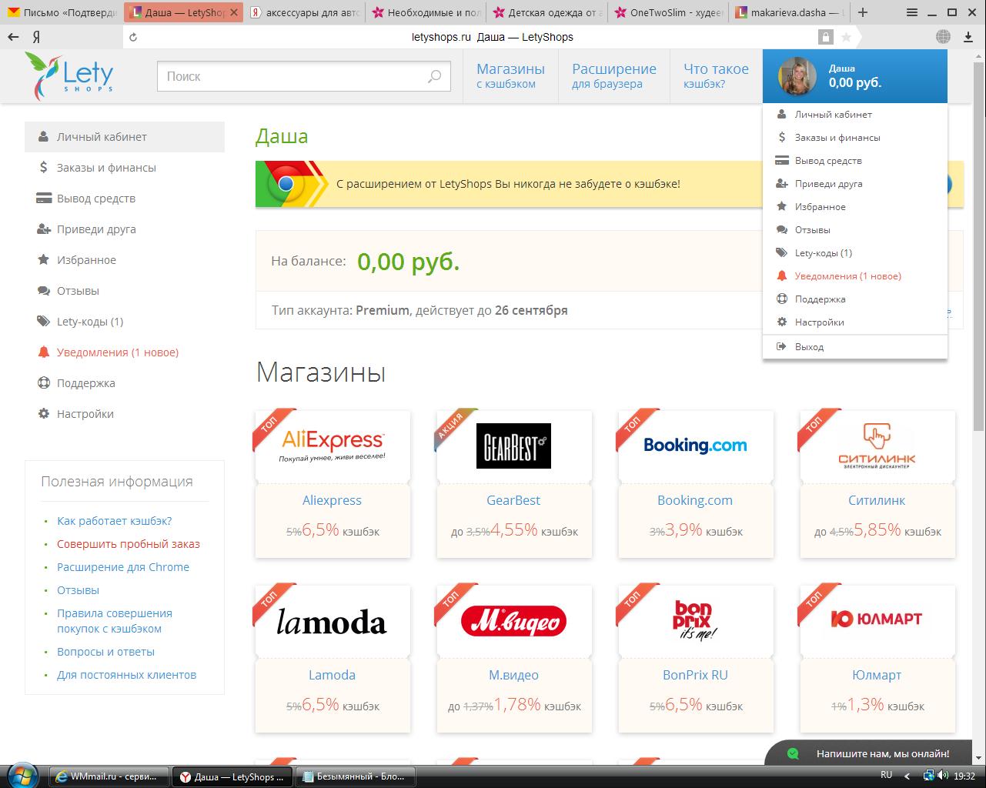Close the Даша — LetyShops tab
Screen dimensions: 986x788
coord(235,12)
